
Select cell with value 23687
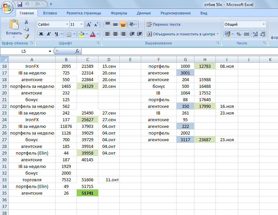205,140
